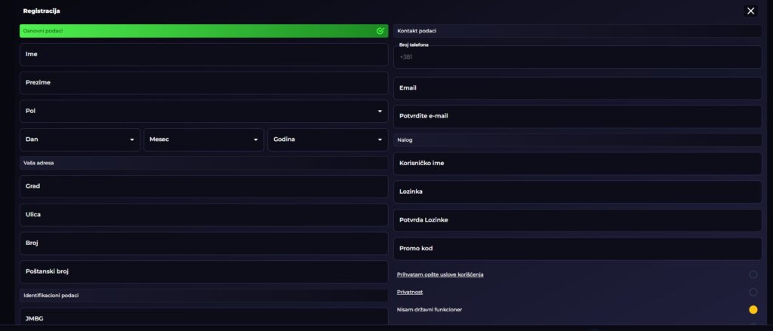Open the Prihvatam opšte uslove korišćenja link
The height and width of the screenshot is (331, 773).
[440, 274]
